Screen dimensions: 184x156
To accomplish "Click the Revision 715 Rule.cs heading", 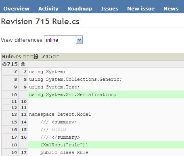I will tap(40, 21).
